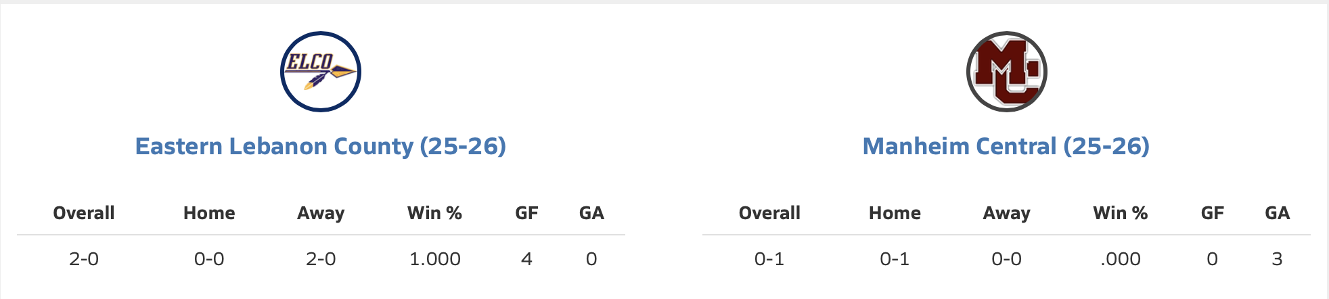Click ELCO overall record 2-0

(x=84, y=259)
